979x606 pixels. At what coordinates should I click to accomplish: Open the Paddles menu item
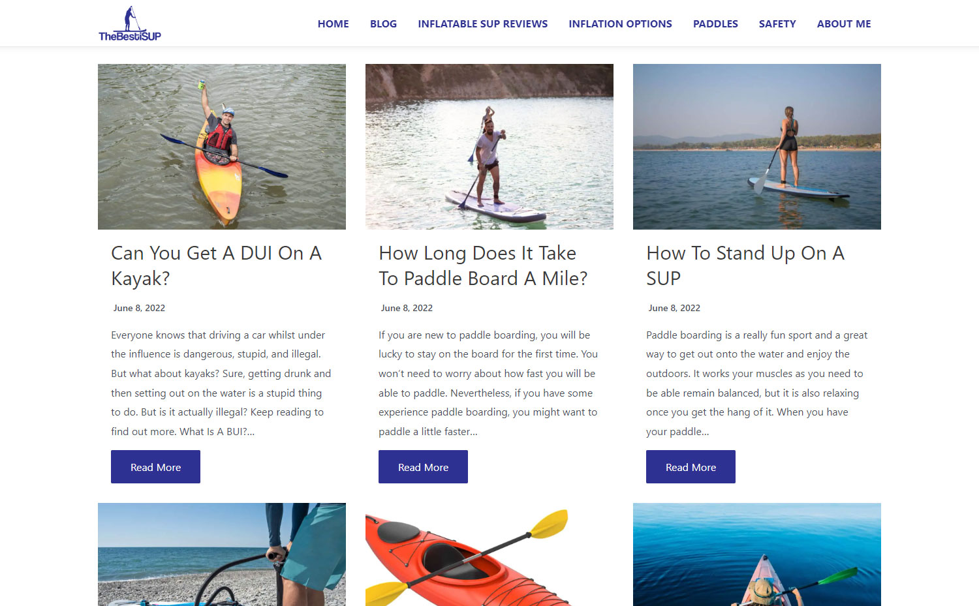point(715,24)
